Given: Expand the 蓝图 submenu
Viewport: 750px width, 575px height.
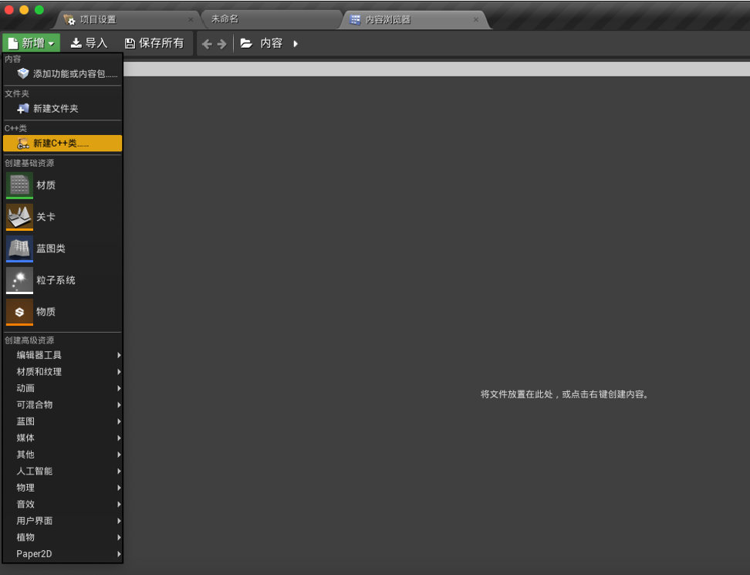Looking at the screenshot, I should point(62,421).
